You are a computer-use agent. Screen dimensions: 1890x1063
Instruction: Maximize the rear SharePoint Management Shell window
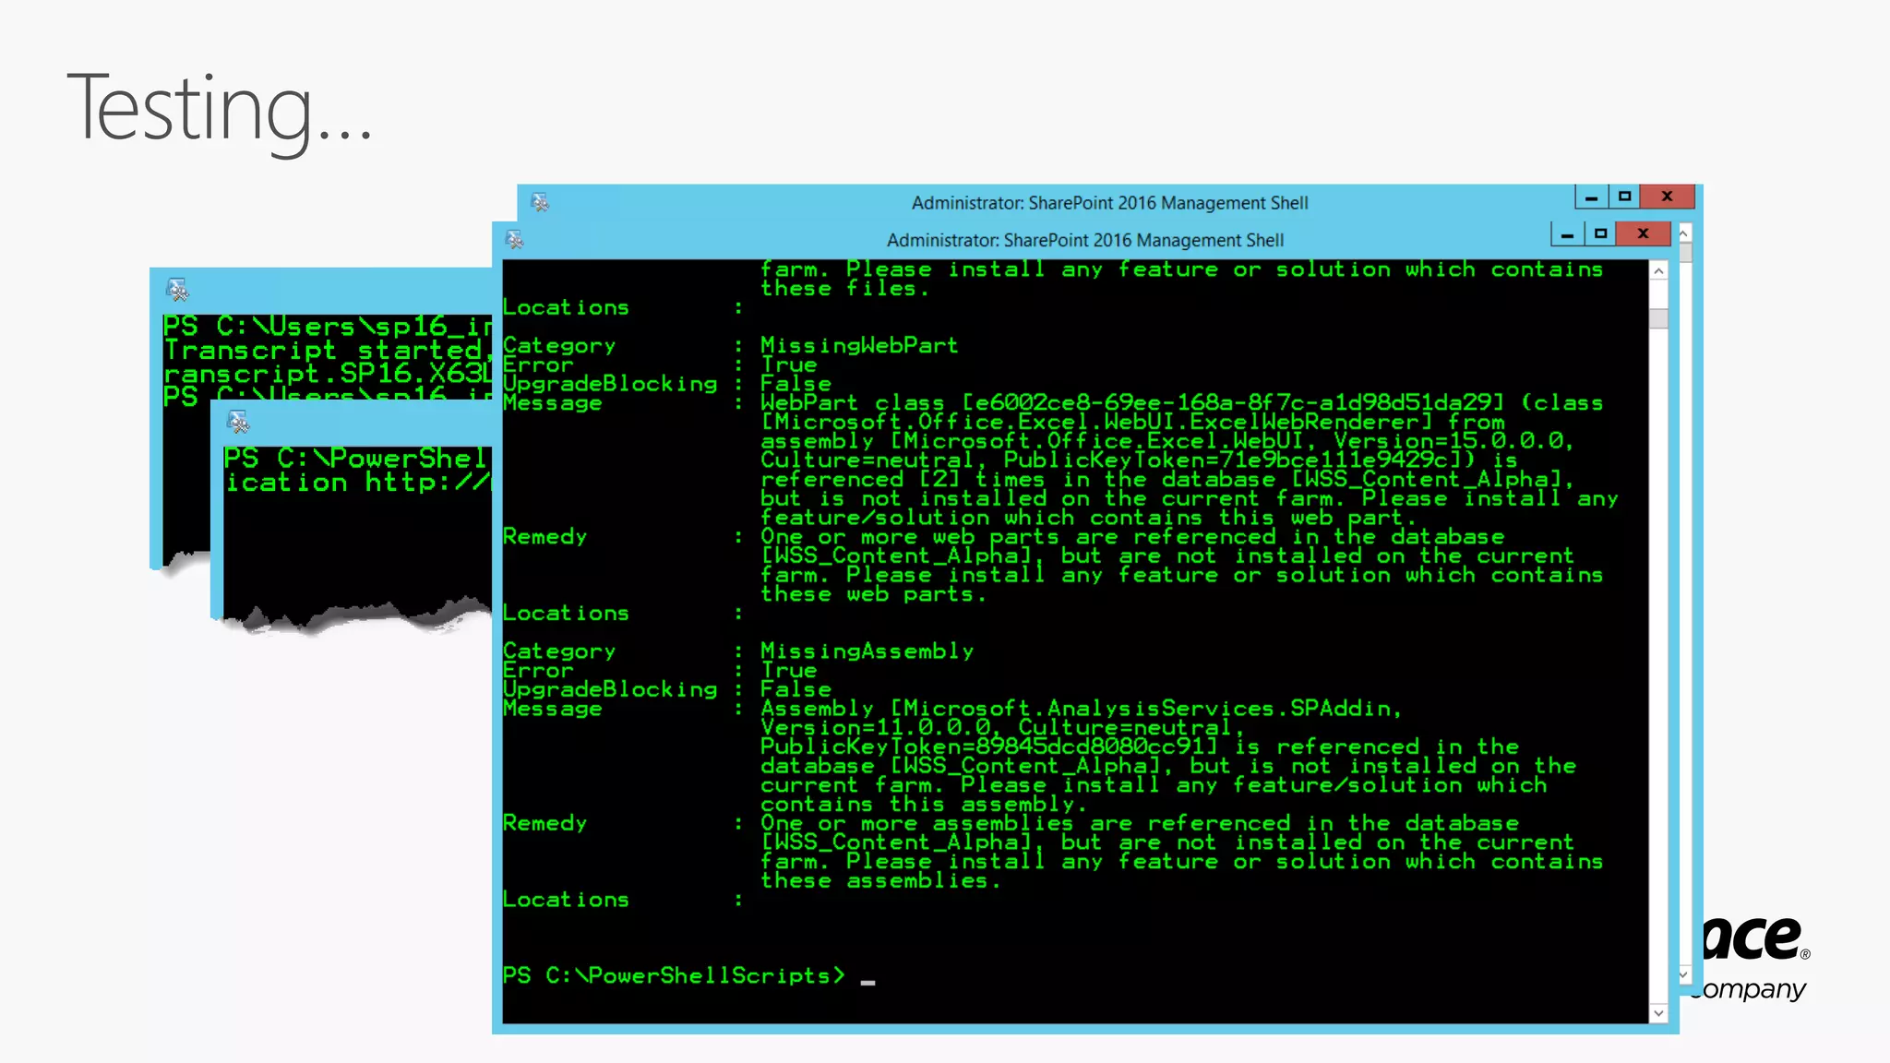point(1625,197)
